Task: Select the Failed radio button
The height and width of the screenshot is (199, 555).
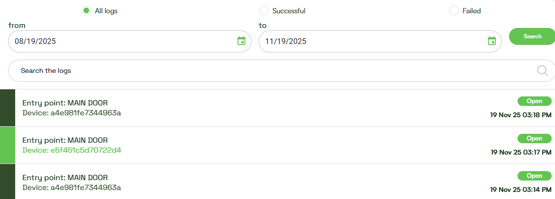Action: tap(454, 11)
